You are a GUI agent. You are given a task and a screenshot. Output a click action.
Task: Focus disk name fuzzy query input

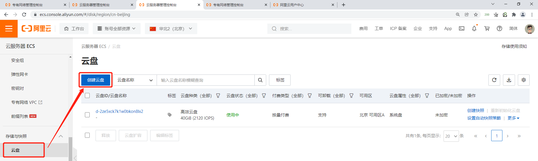[x=206, y=80]
